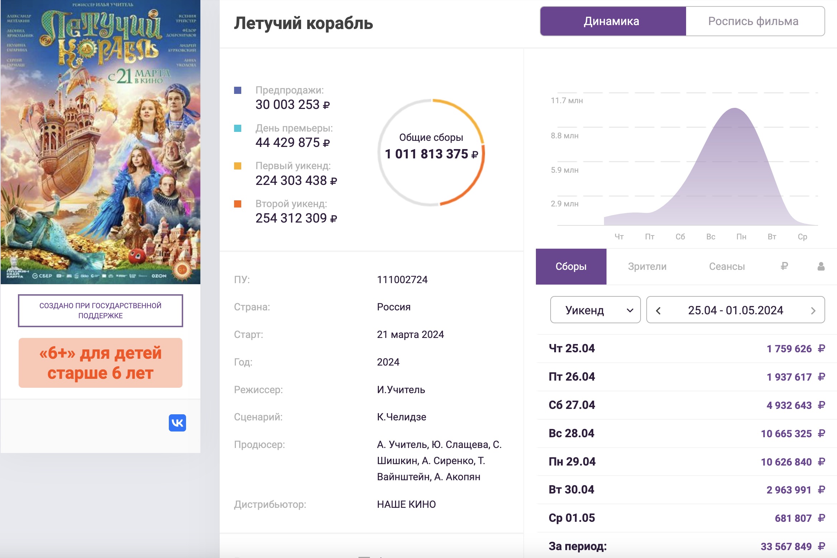Click the VK share icon
This screenshot has width=837, height=558.
(177, 423)
